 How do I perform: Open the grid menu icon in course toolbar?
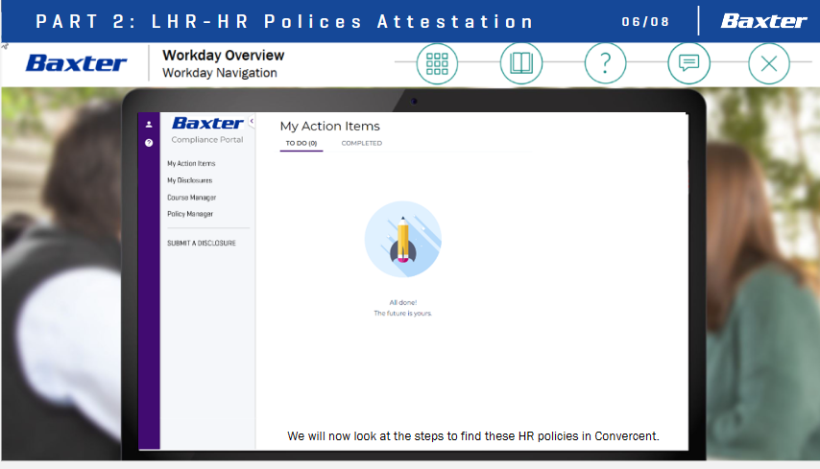coord(437,63)
